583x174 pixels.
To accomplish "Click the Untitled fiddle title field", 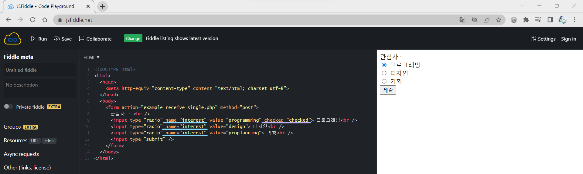I will tap(39, 70).
